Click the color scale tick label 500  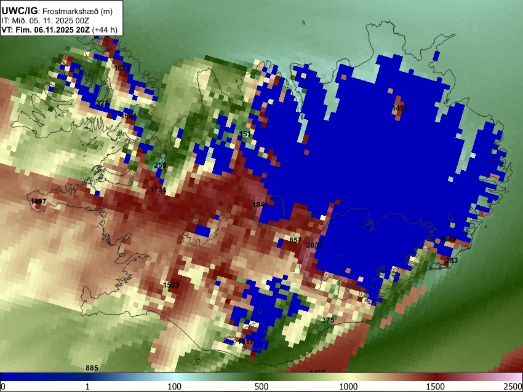(x=261, y=386)
